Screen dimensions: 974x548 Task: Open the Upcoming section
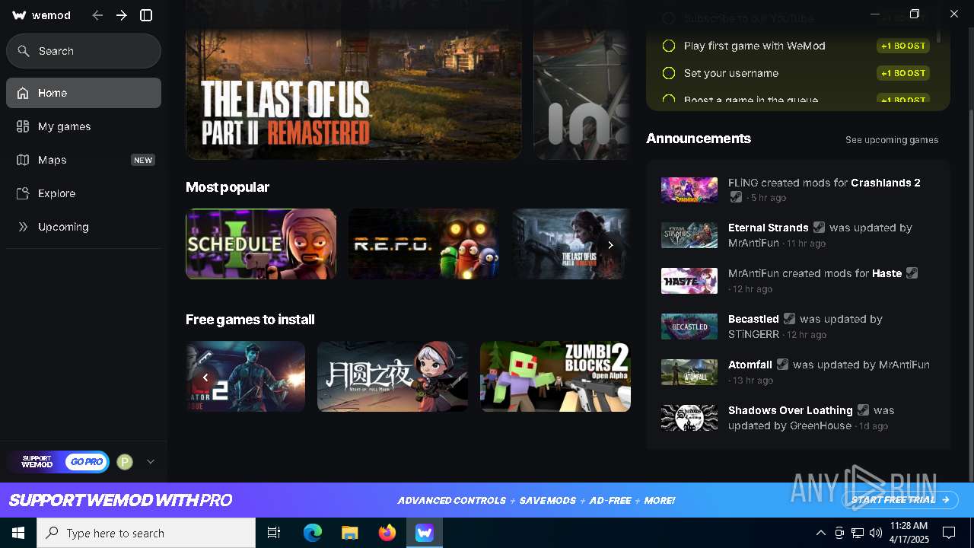[x=84, y=227]
